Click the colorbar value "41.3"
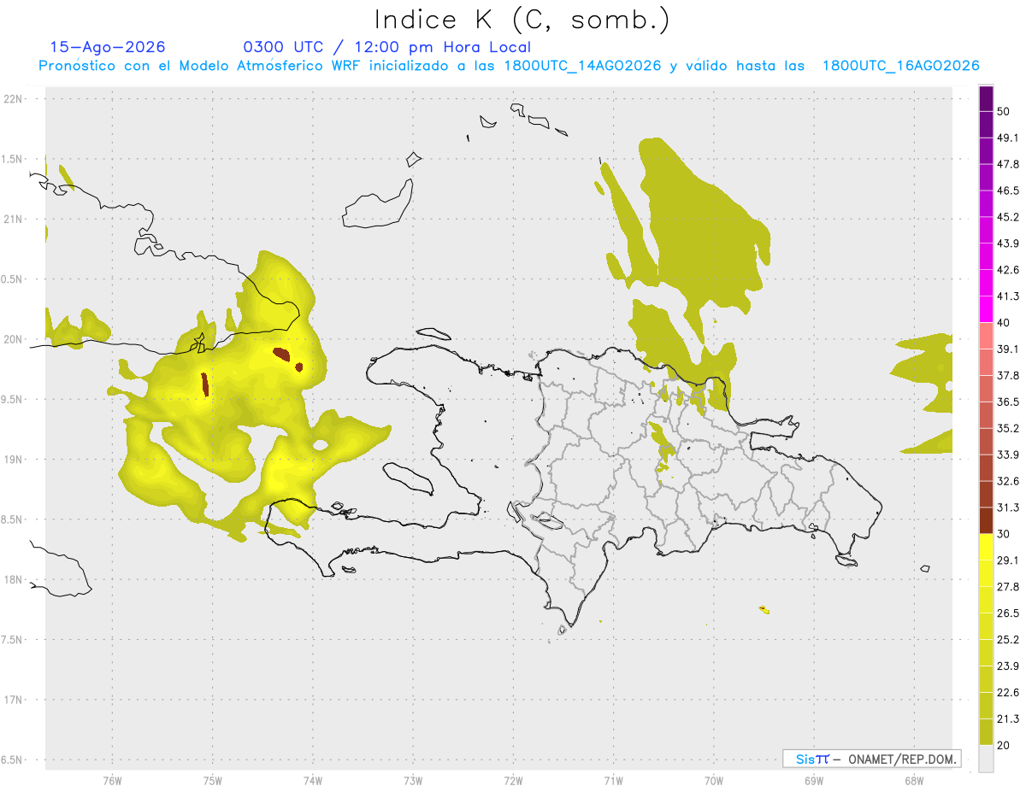This screenshot has width=1026, height=792. [x=1008, y=296]
